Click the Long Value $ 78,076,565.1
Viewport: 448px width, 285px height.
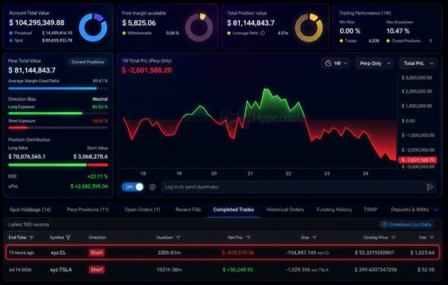point(27,157)
